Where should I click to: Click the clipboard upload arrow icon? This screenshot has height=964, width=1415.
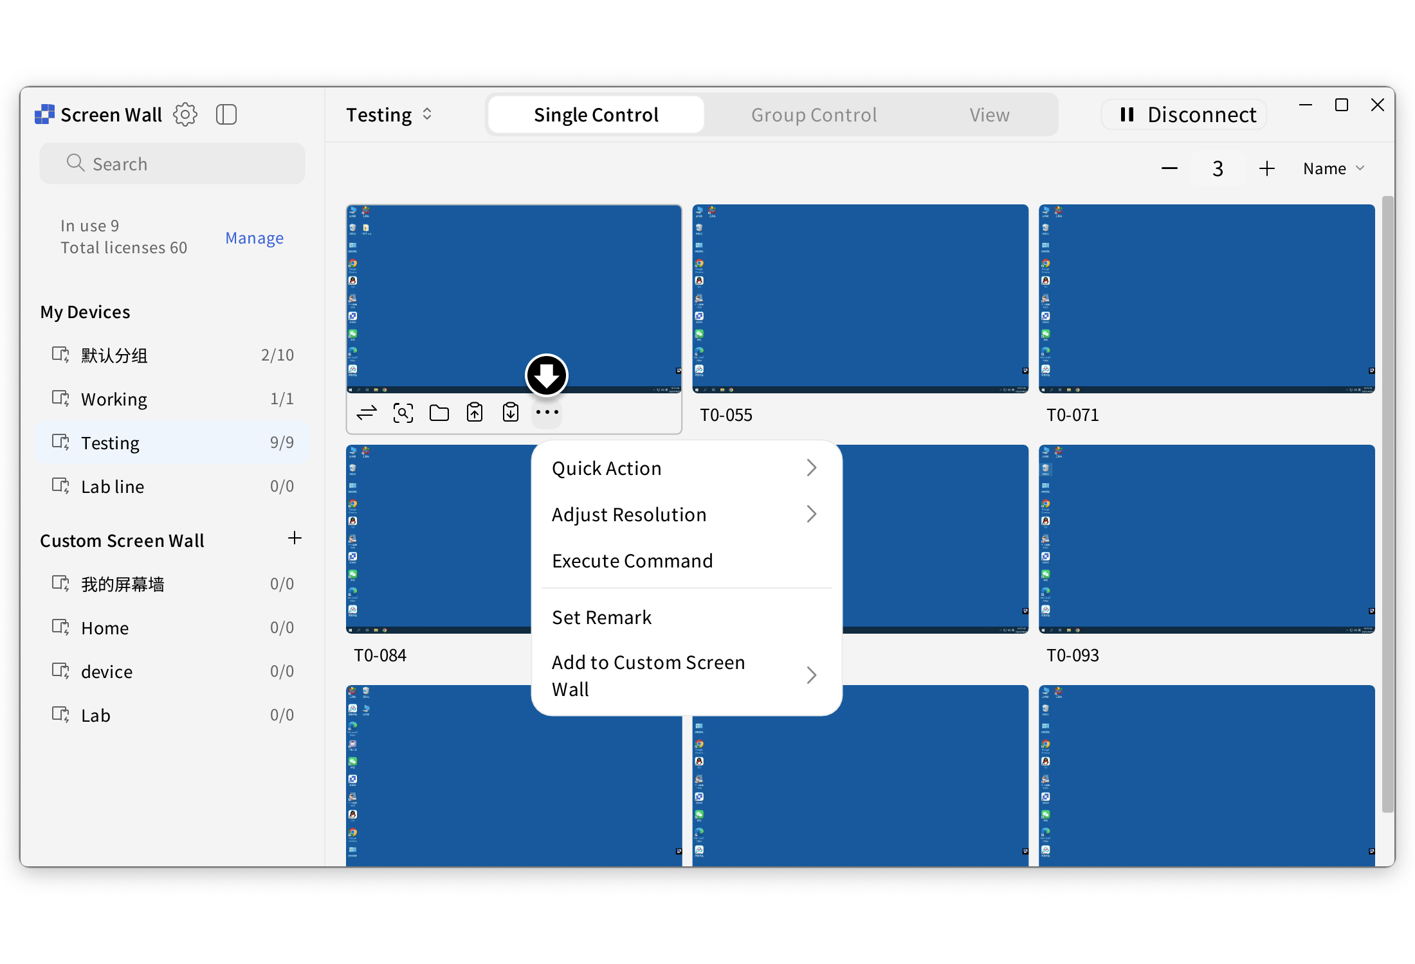[x=475, y=413]
